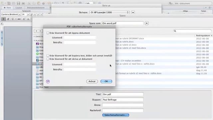Switch to the Hem ribbon tab
This screenshot has width=213, height=120.
tap(7, 8)
